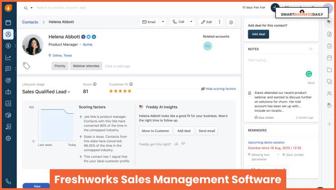Open the reports bar-chart sidebar icon
The image size is (336, 190).
pyautogui.click(x=8, y=103)
